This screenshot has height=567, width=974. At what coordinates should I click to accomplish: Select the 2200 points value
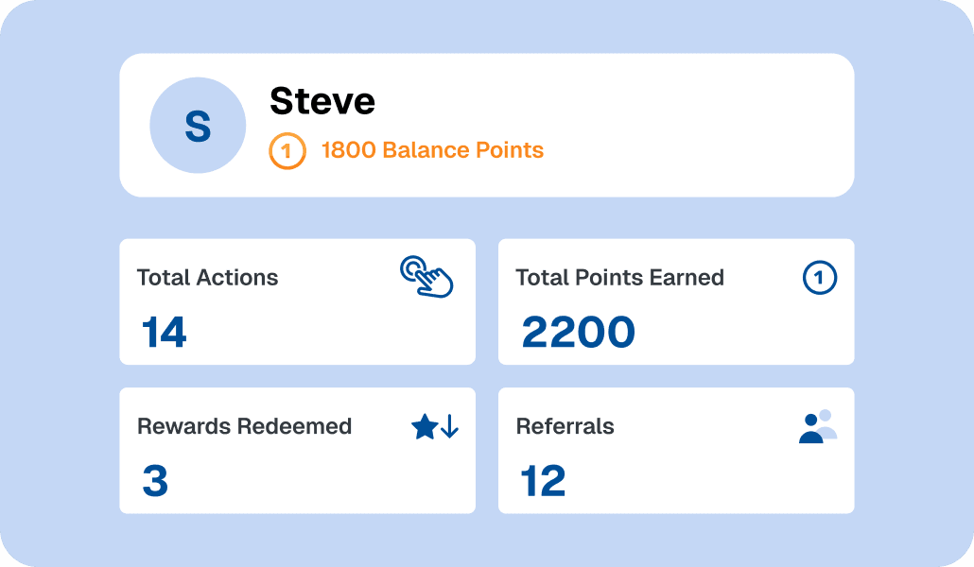(x=579, y=333)
